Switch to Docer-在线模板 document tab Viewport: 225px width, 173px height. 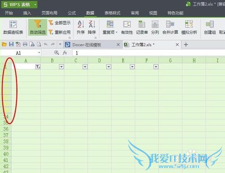[x=87, y=44]
